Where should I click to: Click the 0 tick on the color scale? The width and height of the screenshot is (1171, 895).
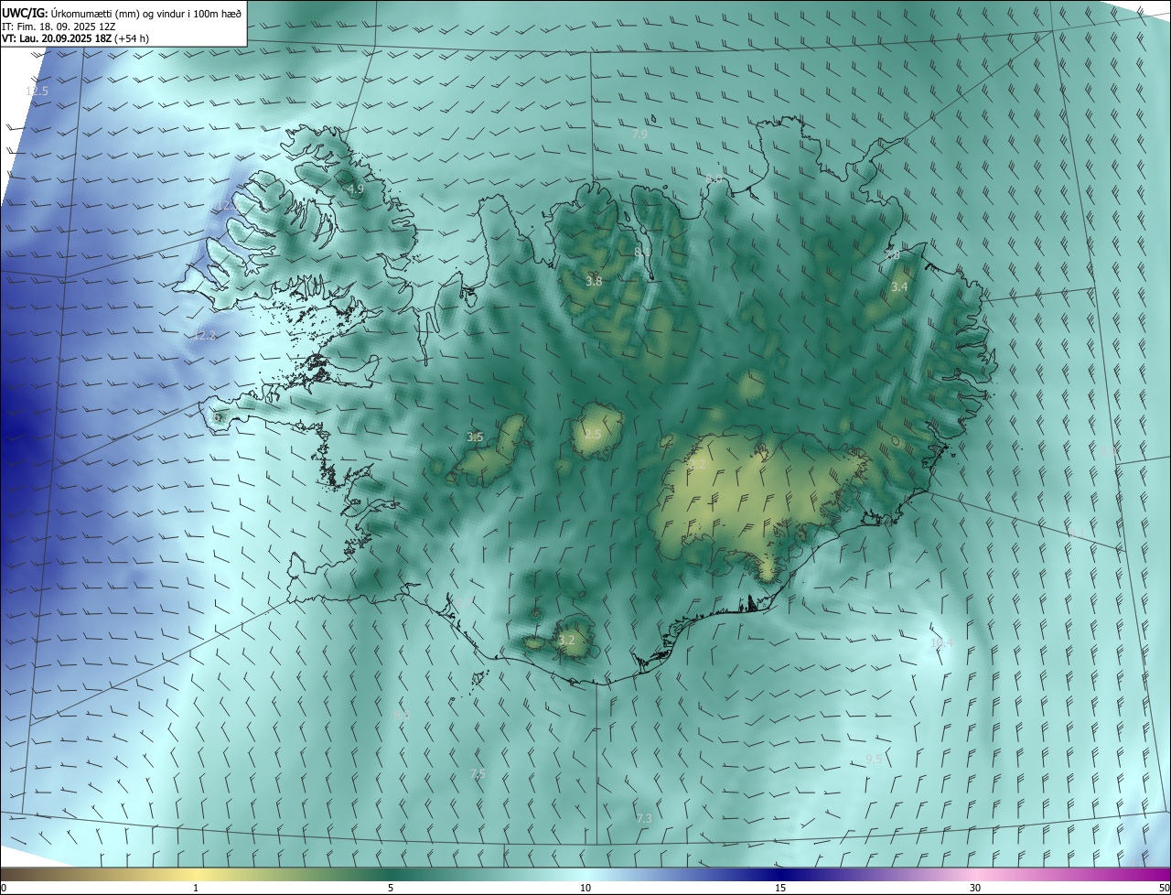pos(4,888)
